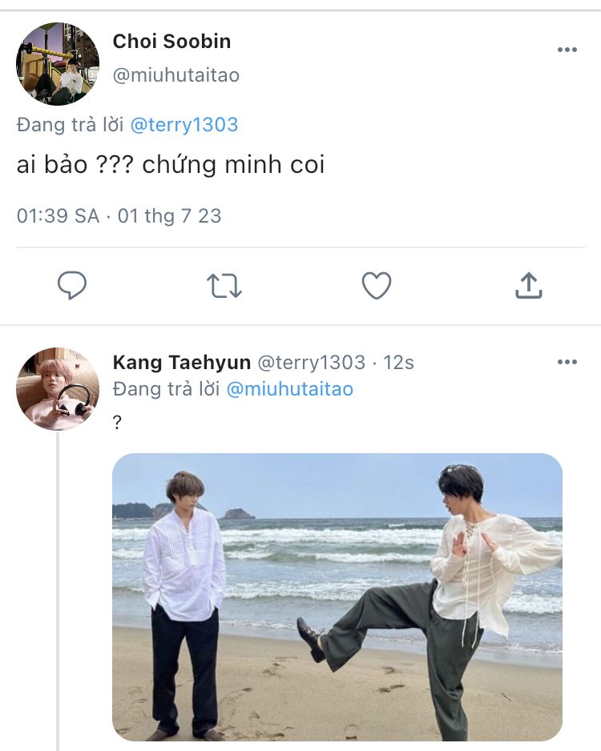Reply to Choi Soobin's tweet
601x751 pixels.
(72, 285)
